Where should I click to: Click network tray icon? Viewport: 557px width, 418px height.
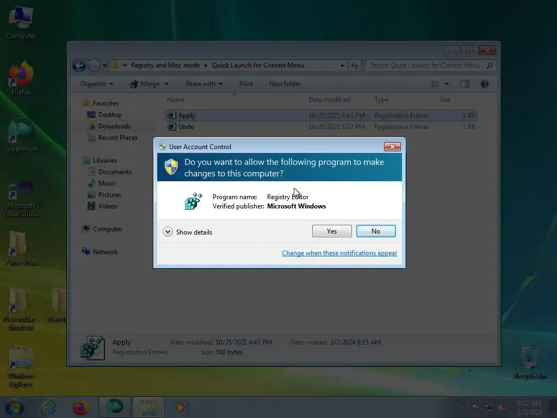pyautogui.click(x=489, y=408)
